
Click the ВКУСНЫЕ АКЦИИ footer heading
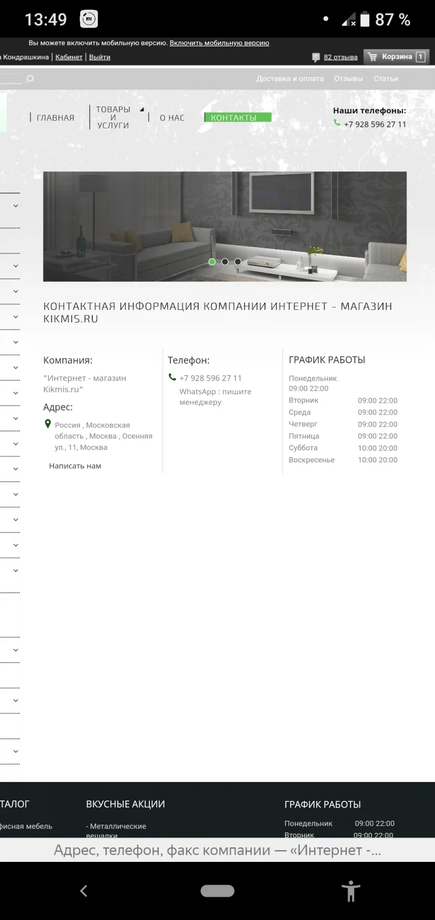click(126, 804)
